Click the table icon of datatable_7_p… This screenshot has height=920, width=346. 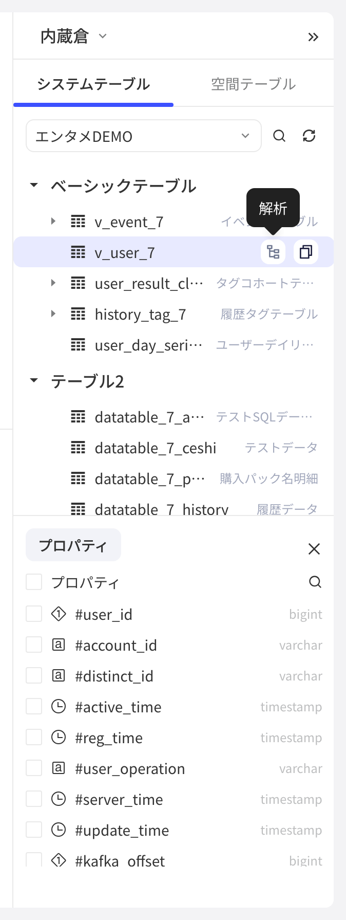tap(78, 479)
